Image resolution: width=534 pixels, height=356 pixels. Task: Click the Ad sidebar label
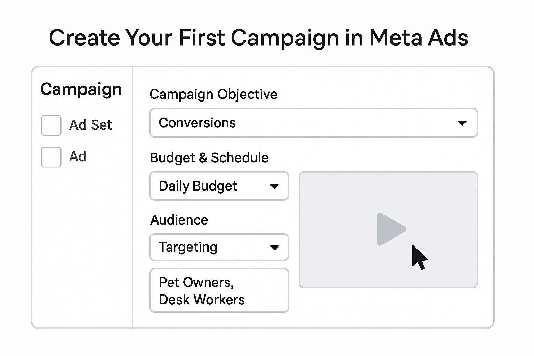coord(78,157)
